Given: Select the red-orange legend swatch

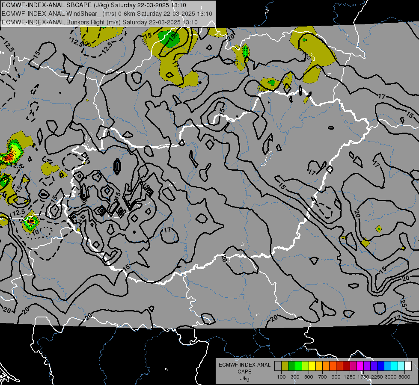Looking at the screenshot, I should 333,366.
